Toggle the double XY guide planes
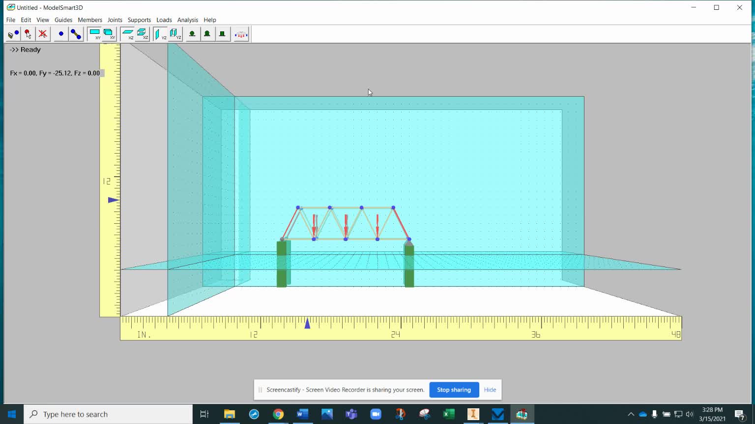This screenshot has height=424, width=755. tap(109, 34)
